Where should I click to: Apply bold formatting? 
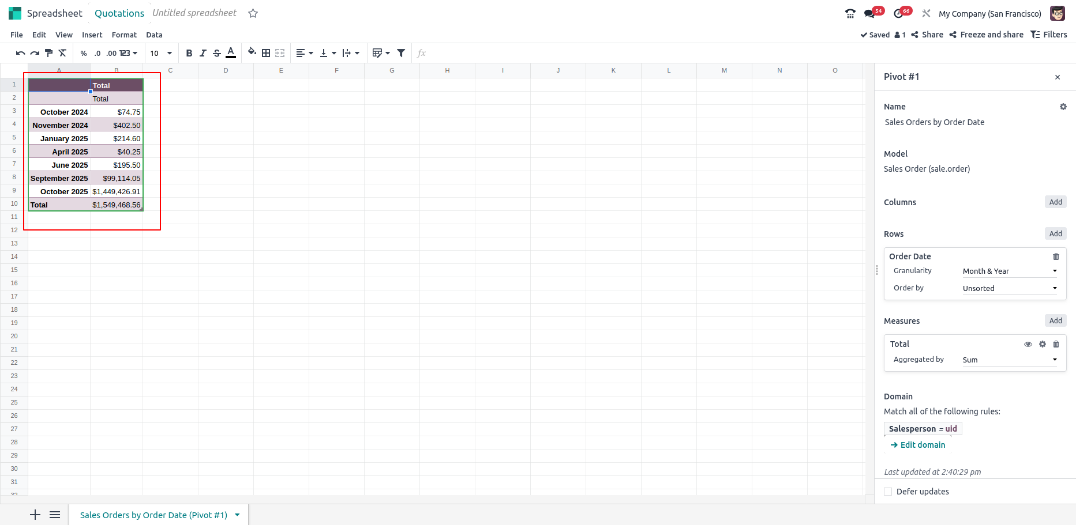point(189,53)
